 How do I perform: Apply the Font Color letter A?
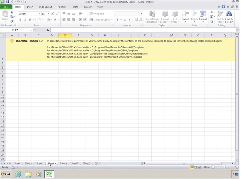point(55,19)
